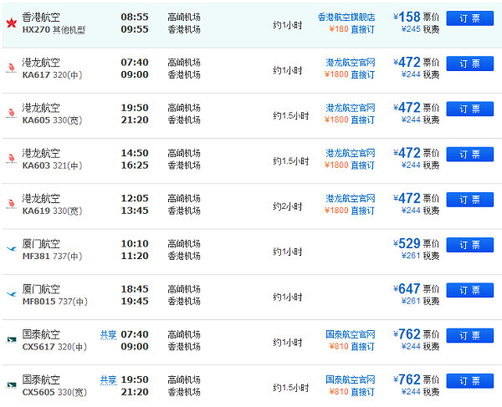Book the ¥647 MF8015 flight via 订票
Image resolution: width=502 pixels, height=407 pixels.
469,290
